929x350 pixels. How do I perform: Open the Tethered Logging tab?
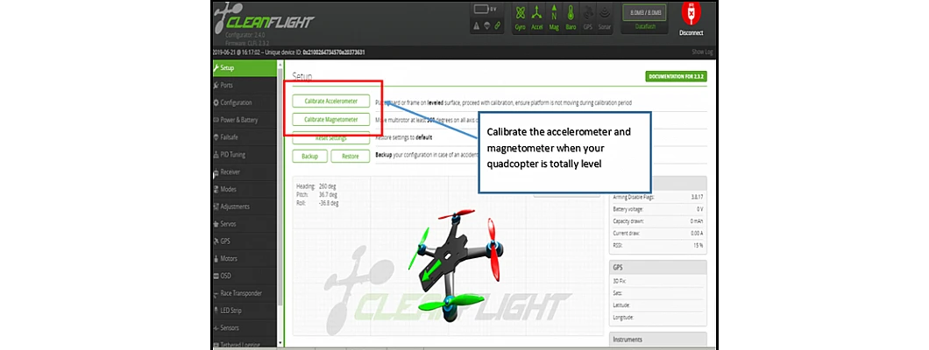click(x=245, y=343)
